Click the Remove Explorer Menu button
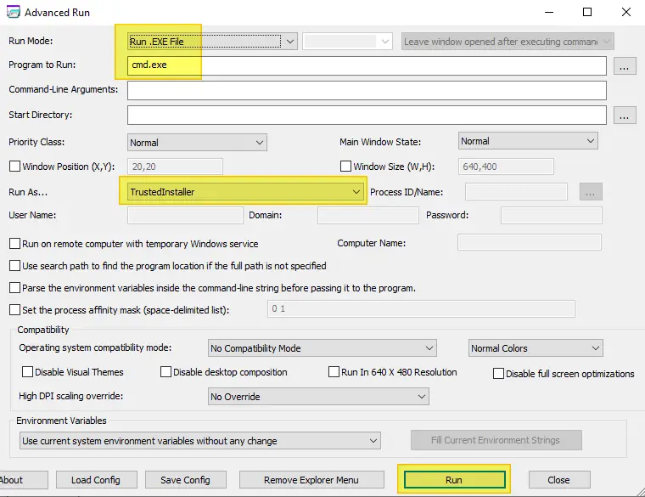645x497 pixels. point(311,480)
